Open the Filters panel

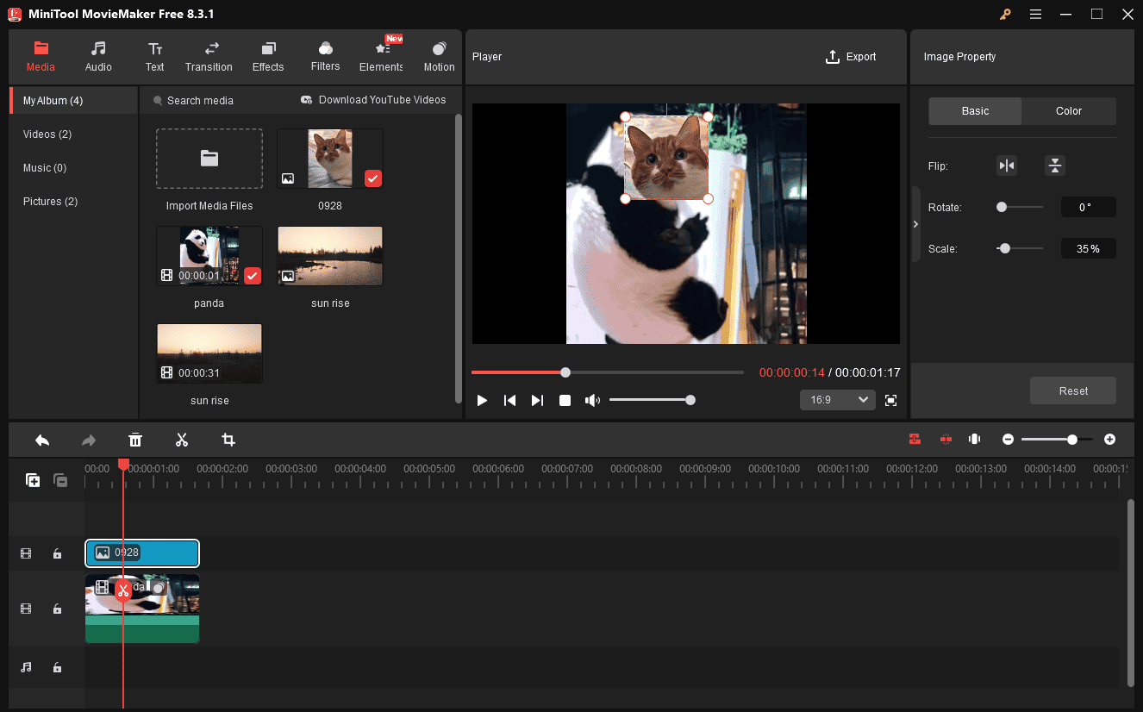[x=325, y=56]
